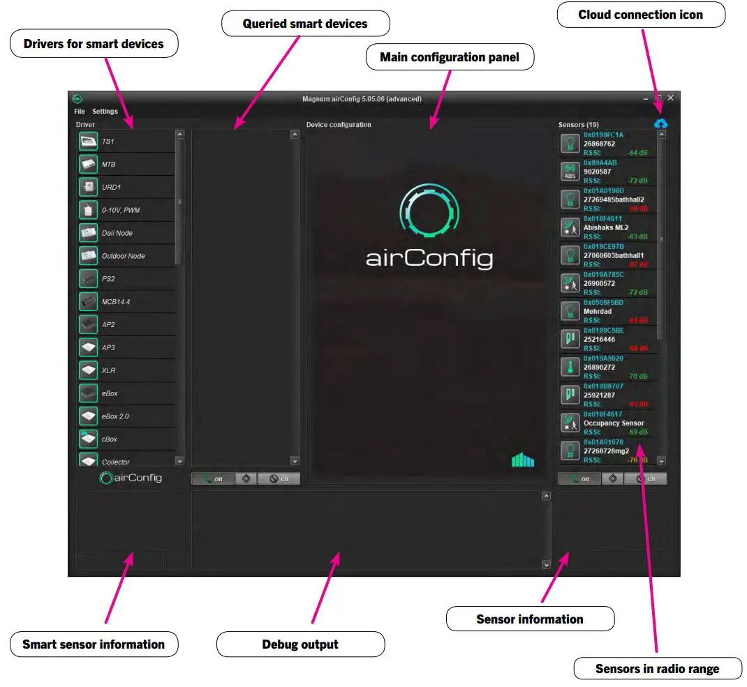Click down arrow of the Sensors list

662,461
